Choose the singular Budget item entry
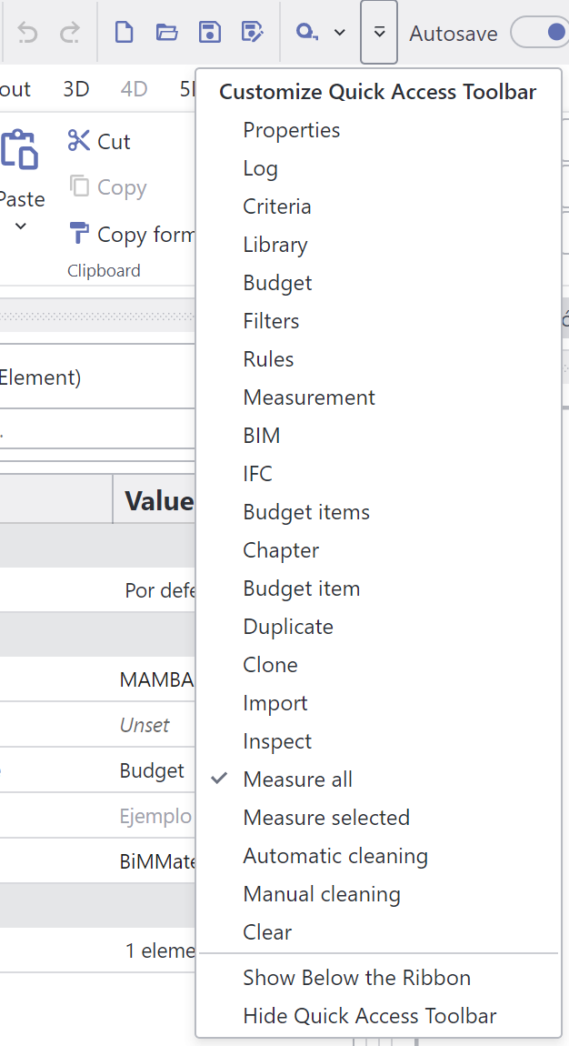This screenshot has height=1046, width=569. pos(378,588)
